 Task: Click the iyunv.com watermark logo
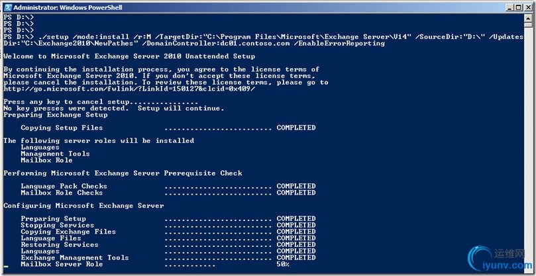tap(499, 259)
